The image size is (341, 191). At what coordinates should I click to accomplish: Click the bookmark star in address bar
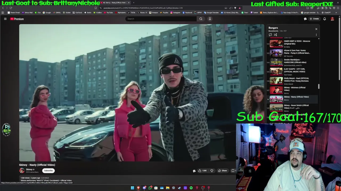95,8
